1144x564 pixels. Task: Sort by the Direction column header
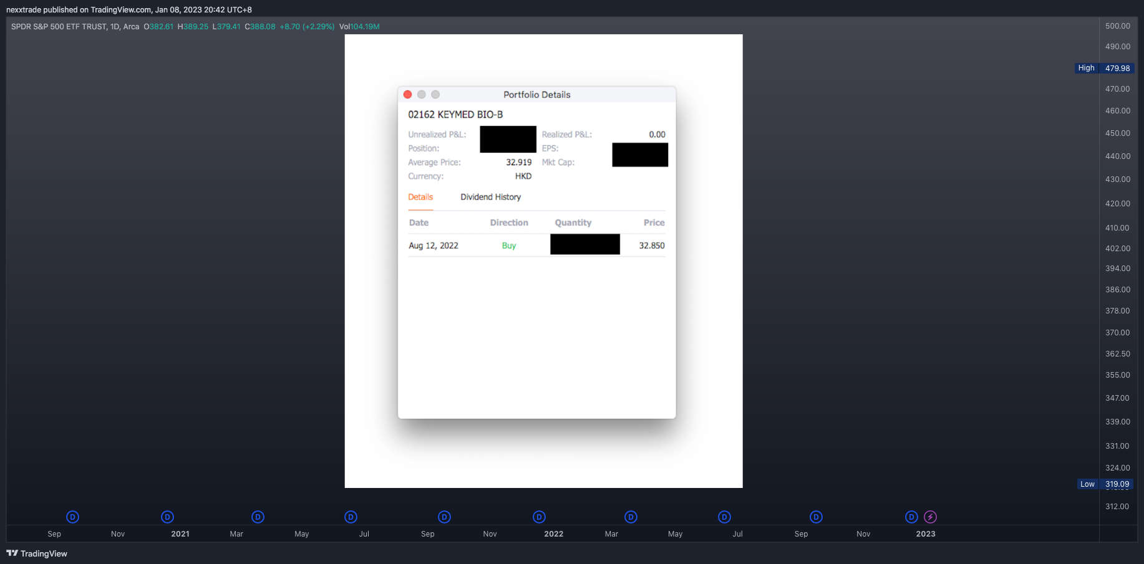[x=509, y=222]
